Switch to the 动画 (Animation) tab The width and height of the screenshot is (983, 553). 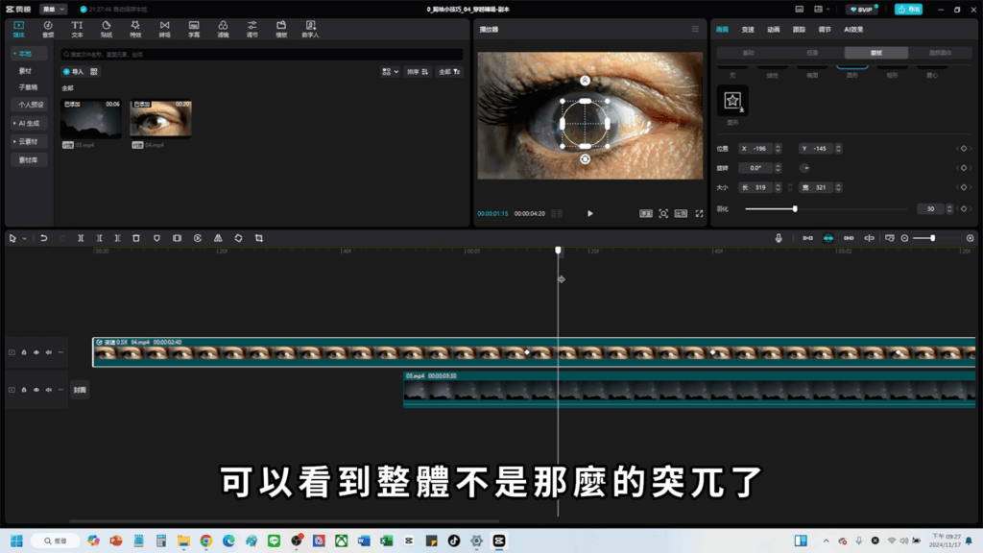coord(774,30)
